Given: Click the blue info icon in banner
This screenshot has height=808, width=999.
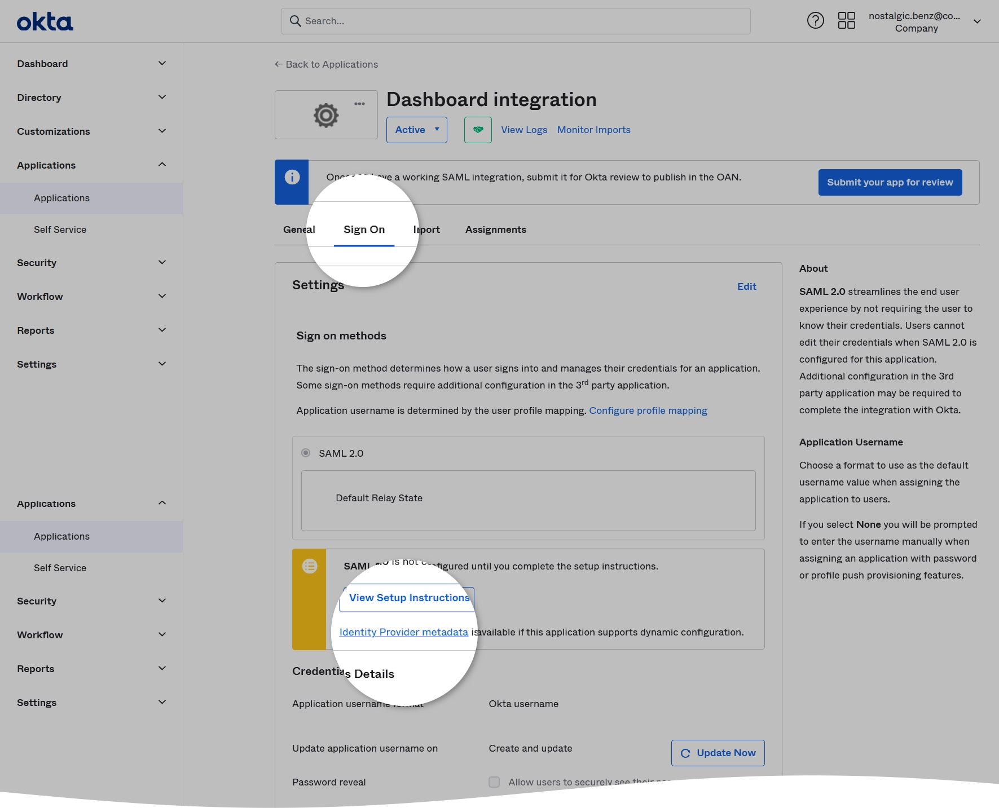Looking at the screenshot, I should [x=292, y=177].
